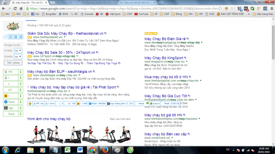
Task: Open 'Máy Chạy Bộ KingSport' ad link
Action: (x=164, y=58)
